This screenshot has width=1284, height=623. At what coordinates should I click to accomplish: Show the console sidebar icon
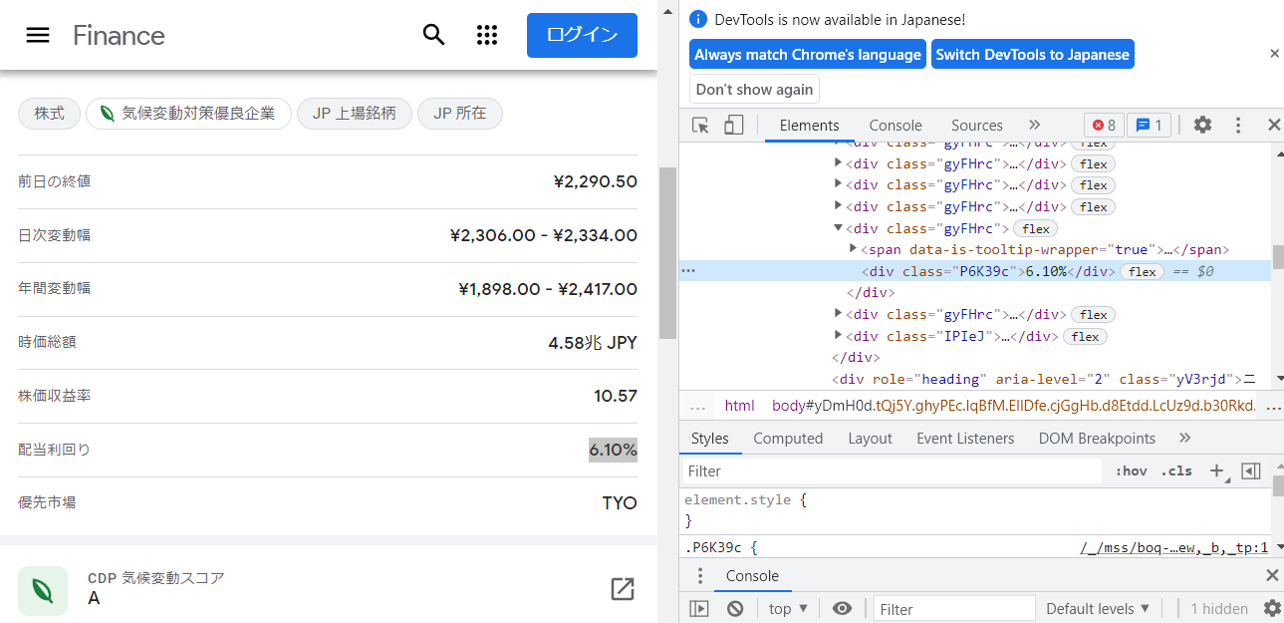pyautogui.click(x=699, y=608)
